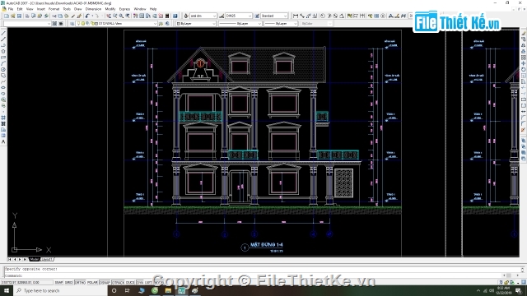Click the Windows search box

(60, 290)
